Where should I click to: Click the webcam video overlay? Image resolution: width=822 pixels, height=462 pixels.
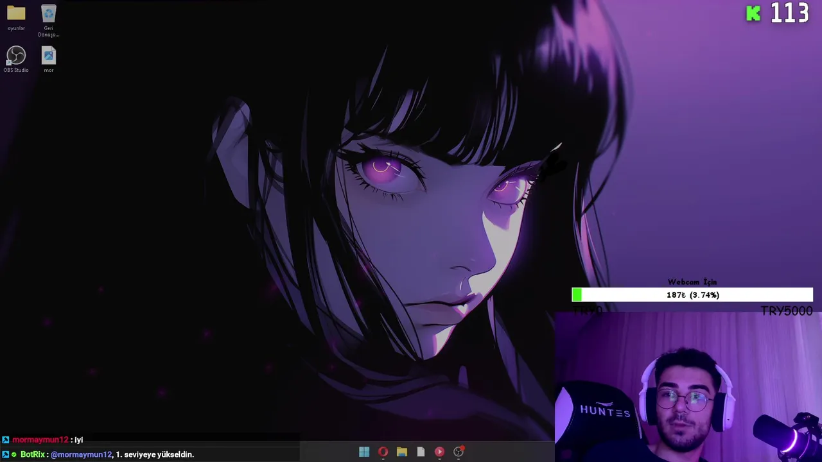(x=688, y=387)
